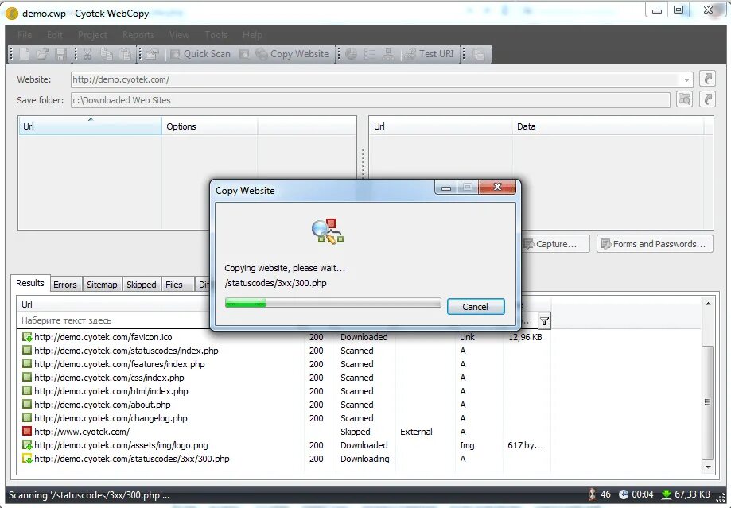This screenshot has width=731, height=508.
Task: Click the Save floppy disk icon
Action: click(60, 54)
